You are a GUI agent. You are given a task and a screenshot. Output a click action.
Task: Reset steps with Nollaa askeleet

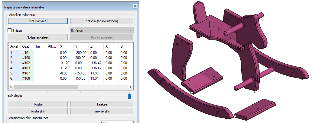pos(37,37)
